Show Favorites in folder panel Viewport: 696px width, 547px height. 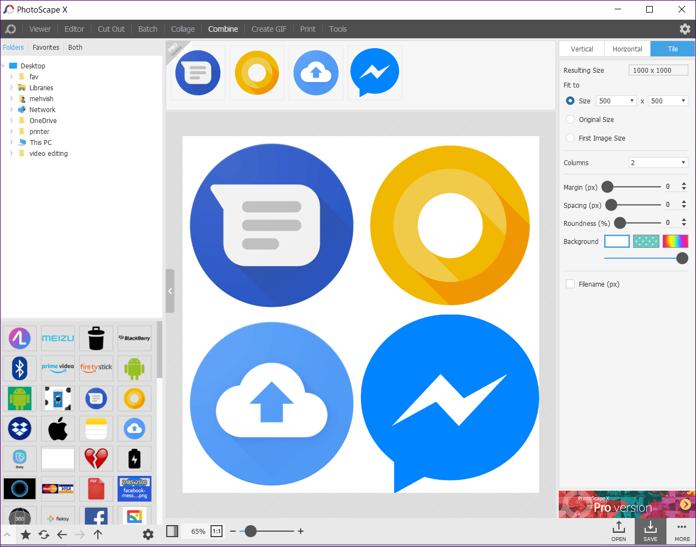(x=46, y=48)
